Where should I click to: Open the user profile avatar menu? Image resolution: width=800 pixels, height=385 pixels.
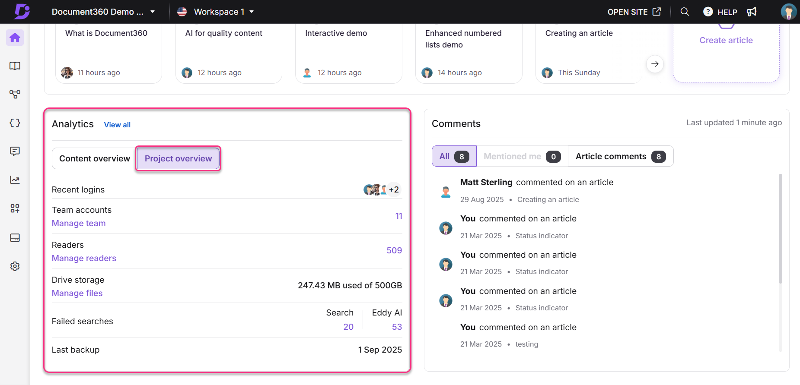tap(789, 12)
